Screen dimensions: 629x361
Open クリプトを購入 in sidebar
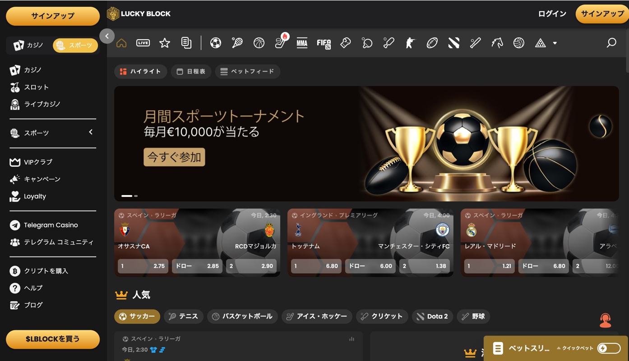[39, 271]
